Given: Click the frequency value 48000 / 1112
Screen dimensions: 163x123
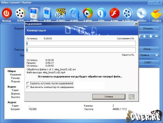Looking at the screenshot, I should tap(120, 109).
